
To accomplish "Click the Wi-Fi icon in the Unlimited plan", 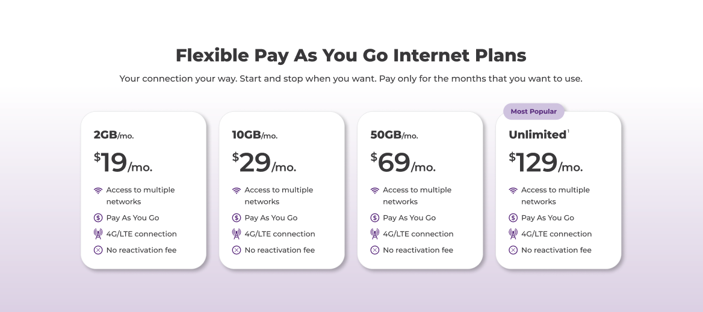I will (513, 191).
